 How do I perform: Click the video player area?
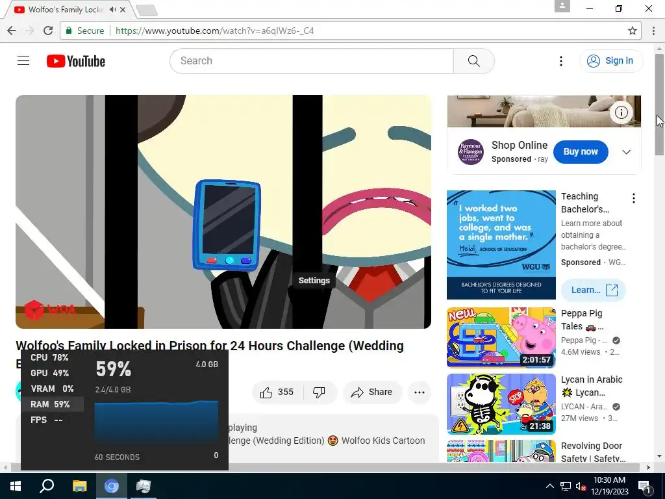(223, 212)
